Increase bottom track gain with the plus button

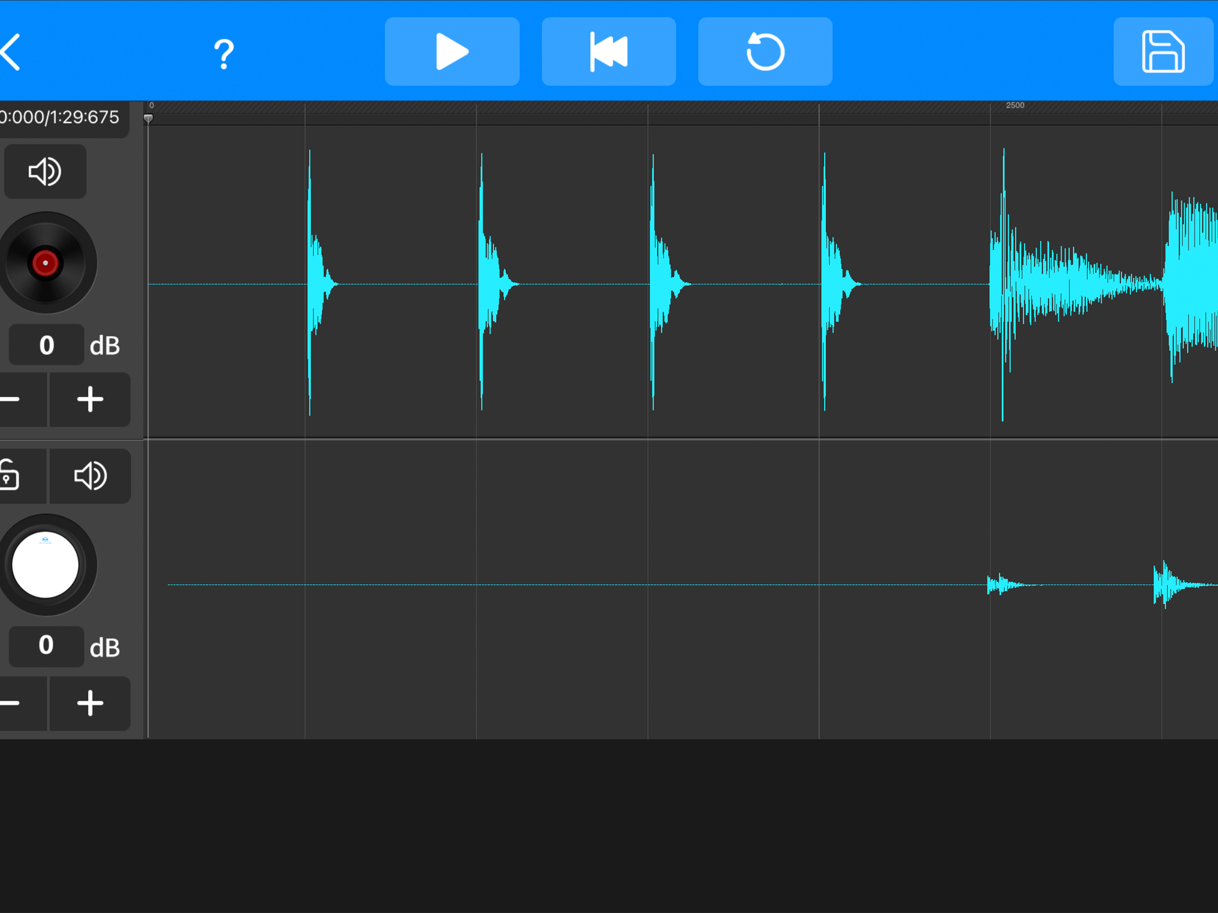point(91,703)
